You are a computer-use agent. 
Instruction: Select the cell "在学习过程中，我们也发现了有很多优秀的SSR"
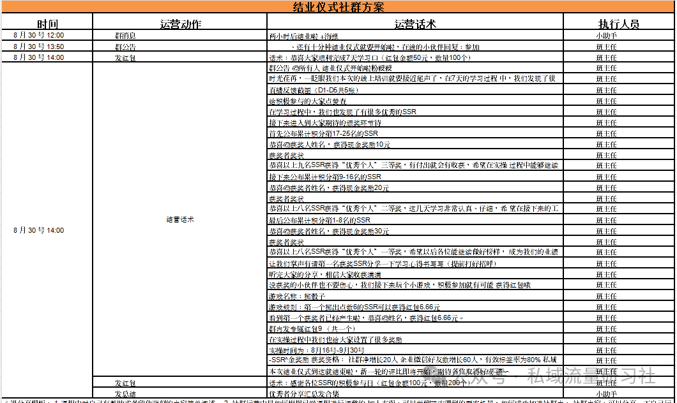pos(415,112)
